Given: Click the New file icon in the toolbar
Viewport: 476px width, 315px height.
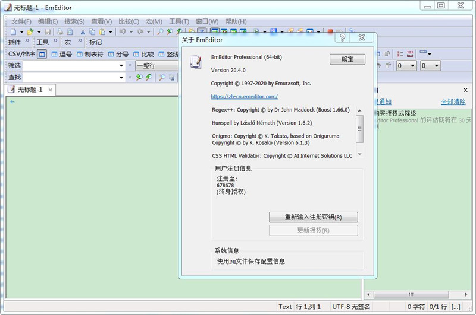Looking at the screenshot, I should 13,31.
